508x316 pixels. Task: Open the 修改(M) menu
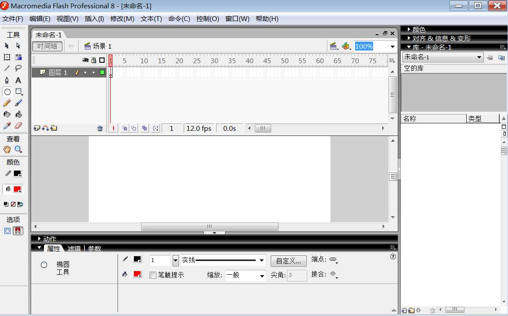coord(122,19)
